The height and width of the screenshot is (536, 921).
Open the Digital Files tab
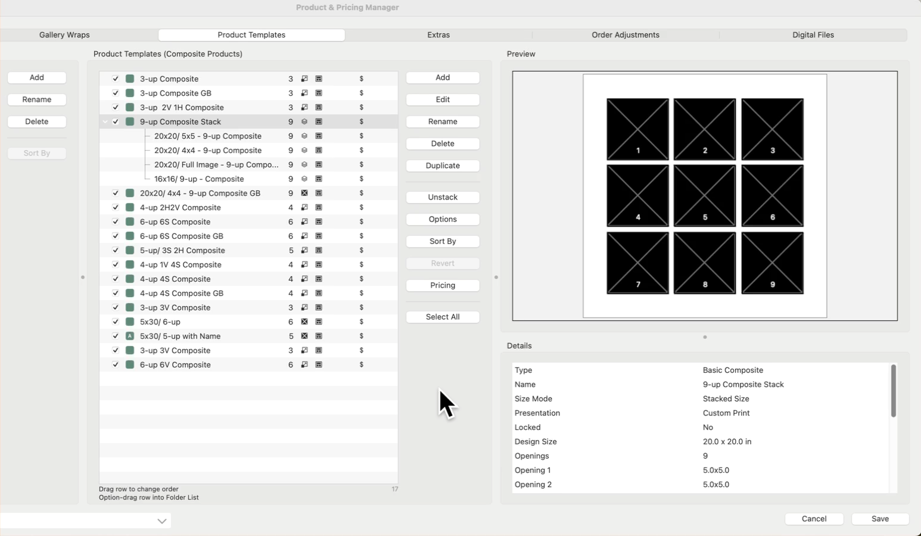tap(813, 35)
